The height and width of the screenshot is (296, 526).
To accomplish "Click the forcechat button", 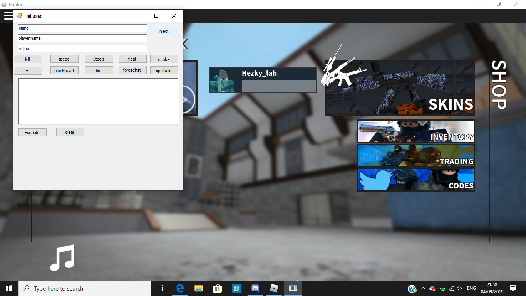I will point(132,70).
